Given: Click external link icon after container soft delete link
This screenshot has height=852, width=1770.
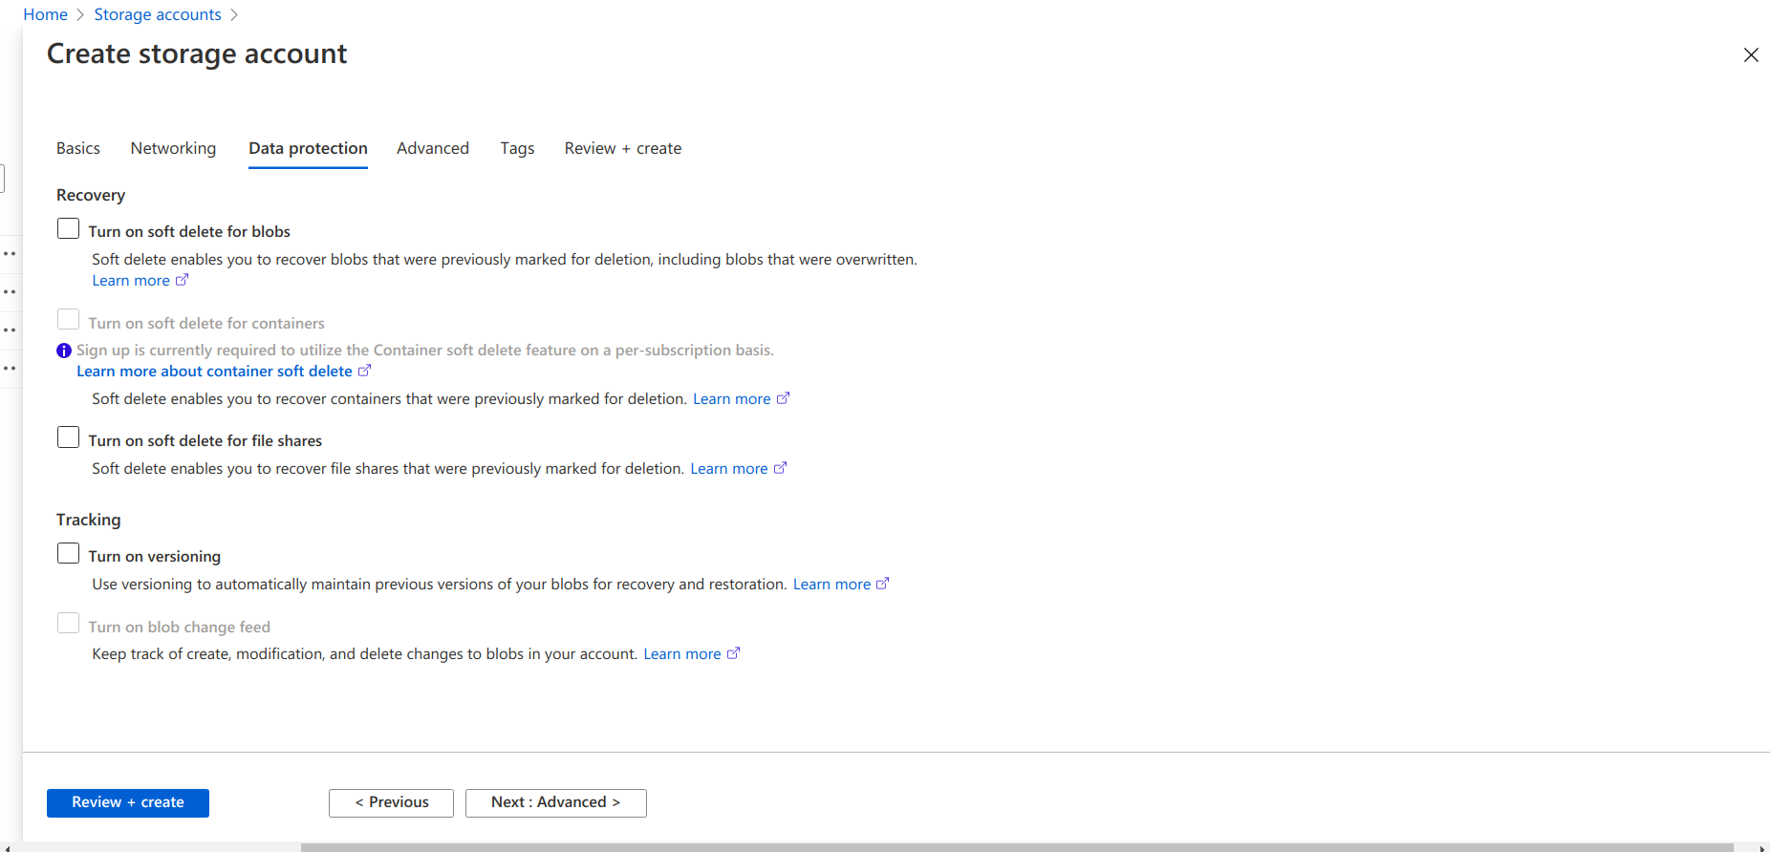Looking at the screenshot, I should 364,371.
